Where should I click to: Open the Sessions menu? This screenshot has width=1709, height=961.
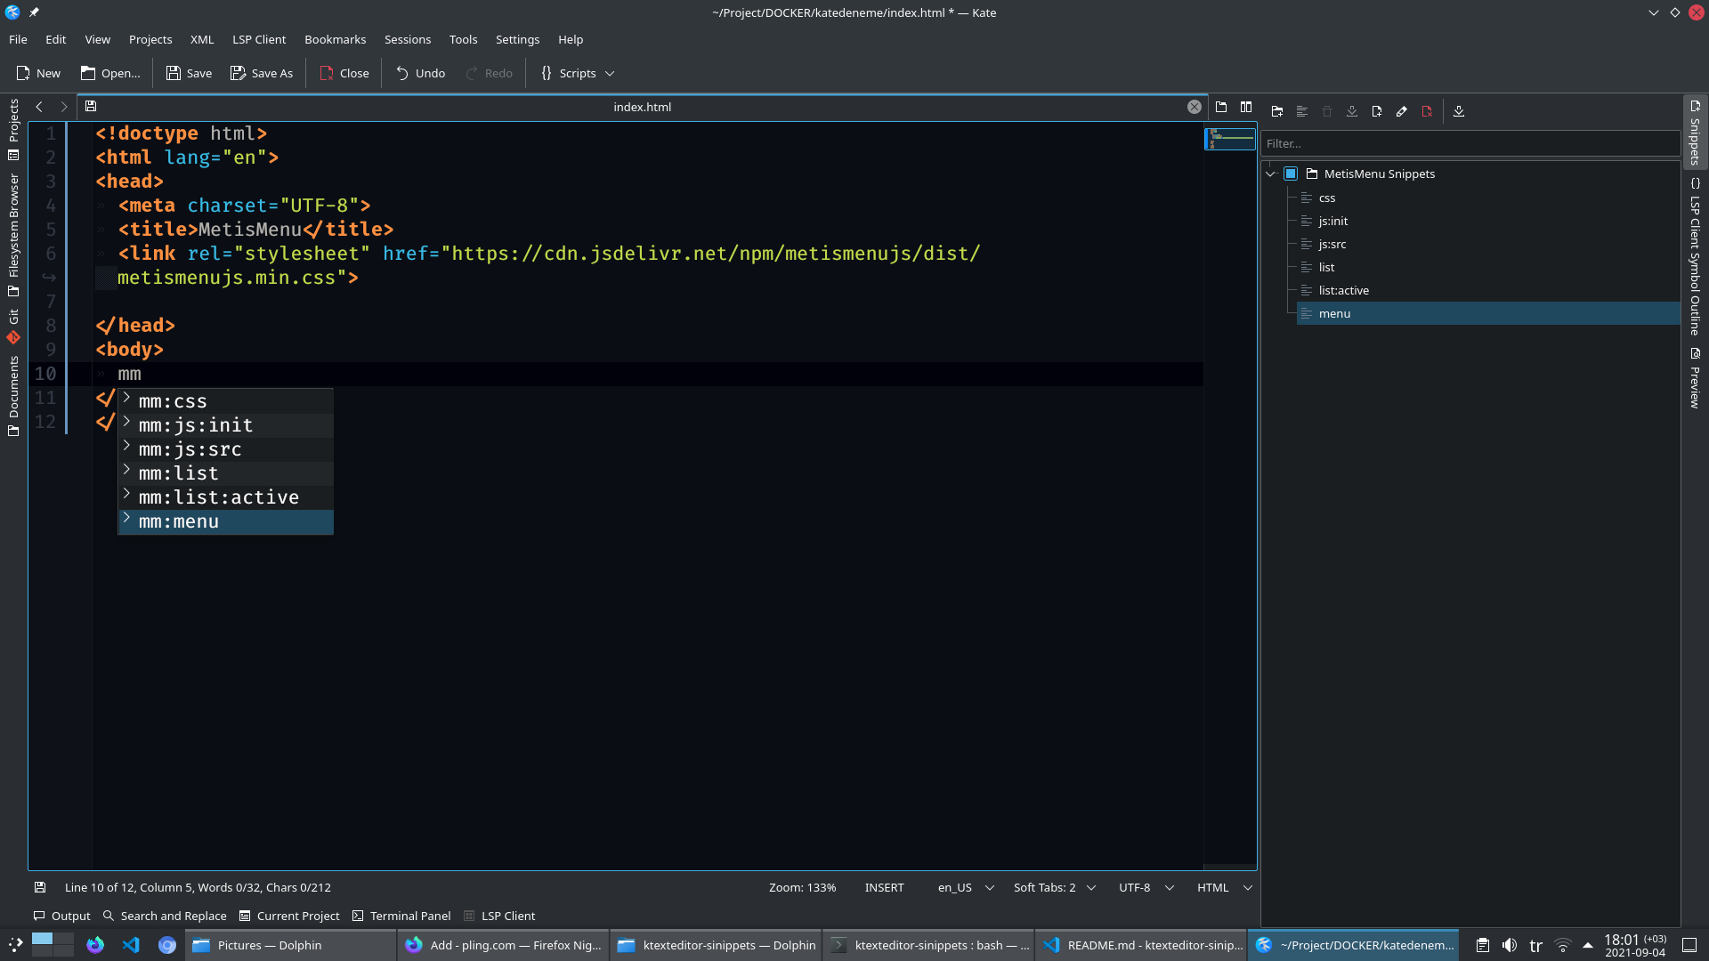tap(408, 39)
